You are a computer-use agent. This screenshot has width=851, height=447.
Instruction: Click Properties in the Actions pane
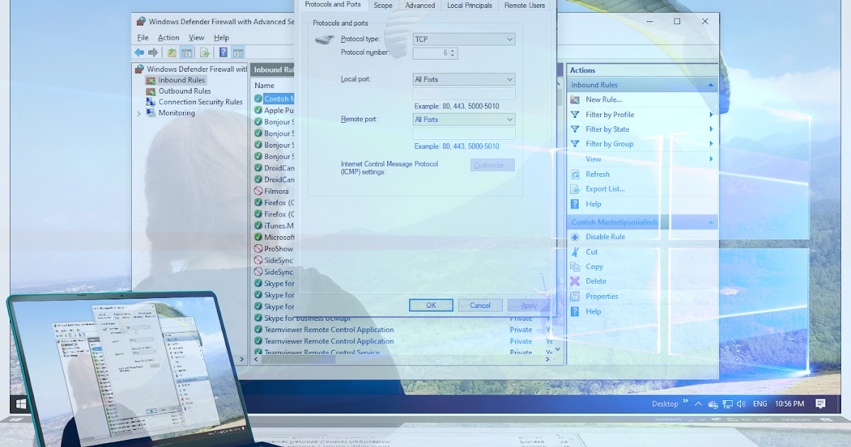click(x=602, y=296)
